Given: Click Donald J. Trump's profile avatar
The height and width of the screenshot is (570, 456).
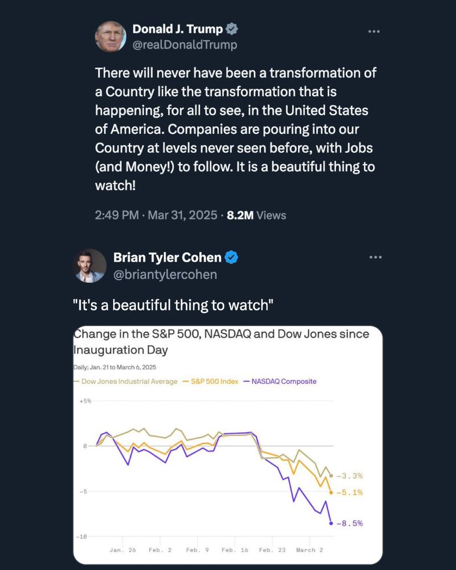Looking at the screenshot, I should [x=111, y=37].
